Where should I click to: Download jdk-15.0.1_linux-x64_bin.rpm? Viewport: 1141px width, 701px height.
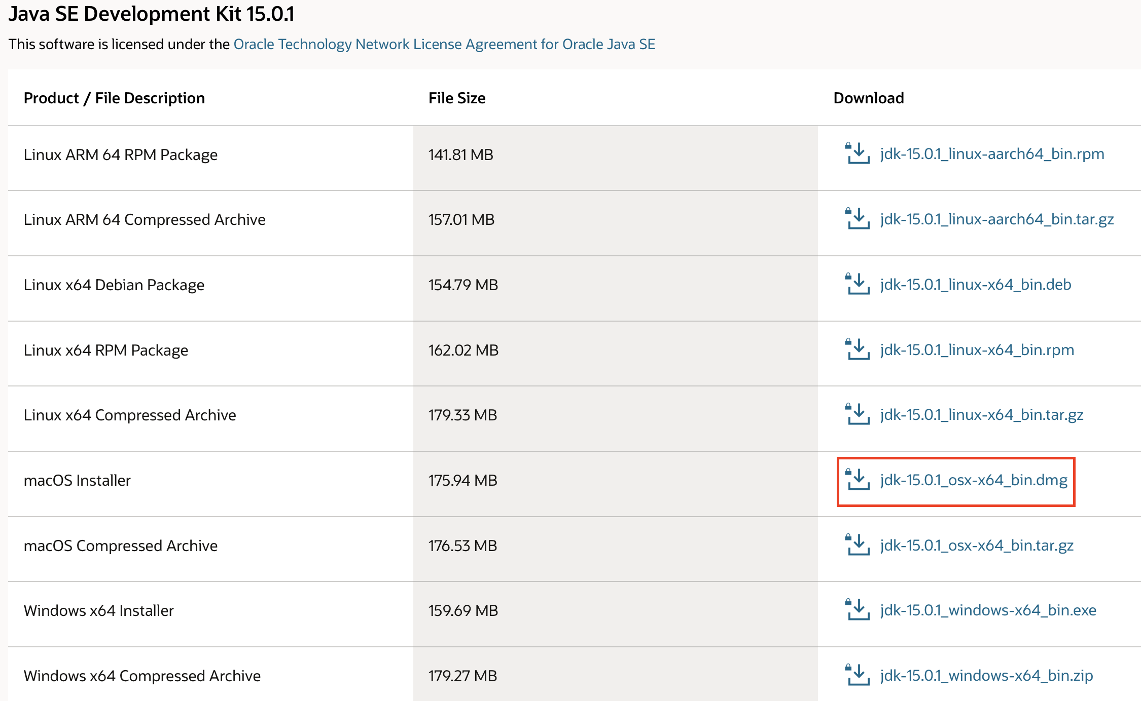(977, 350)
